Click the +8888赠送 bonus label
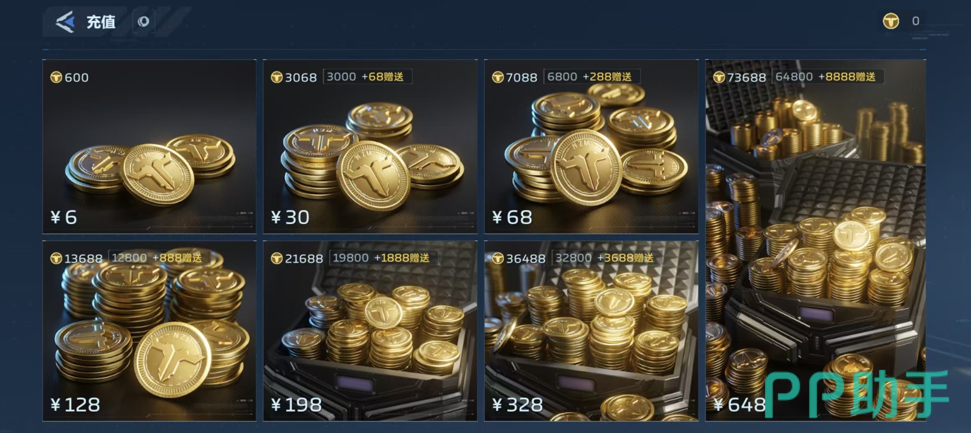971x433 pixels. 847,77
